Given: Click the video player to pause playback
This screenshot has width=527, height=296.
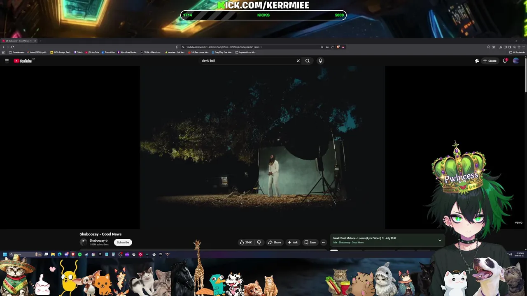Looking at the screenshot, I should click(x=262, y=147).
